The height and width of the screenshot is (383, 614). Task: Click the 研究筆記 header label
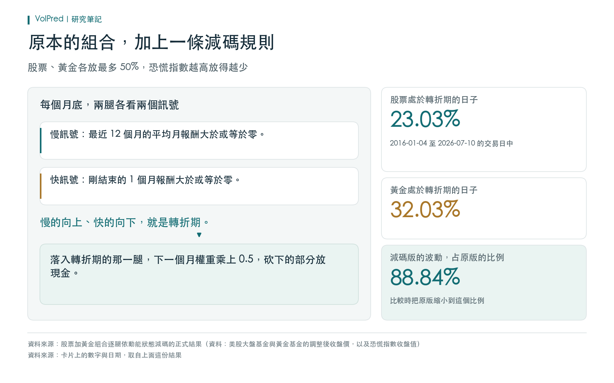click(x=86, y=19)
